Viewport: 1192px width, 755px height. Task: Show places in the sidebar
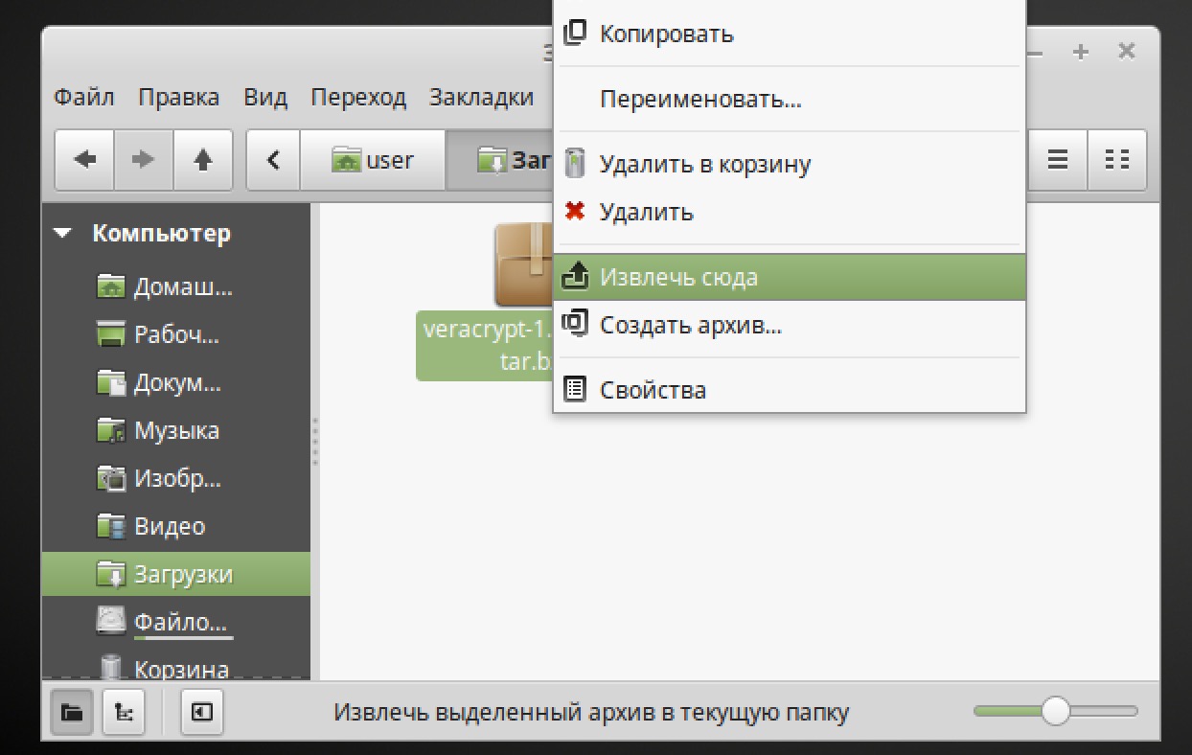pyautogui.click(x=72, y=712)
